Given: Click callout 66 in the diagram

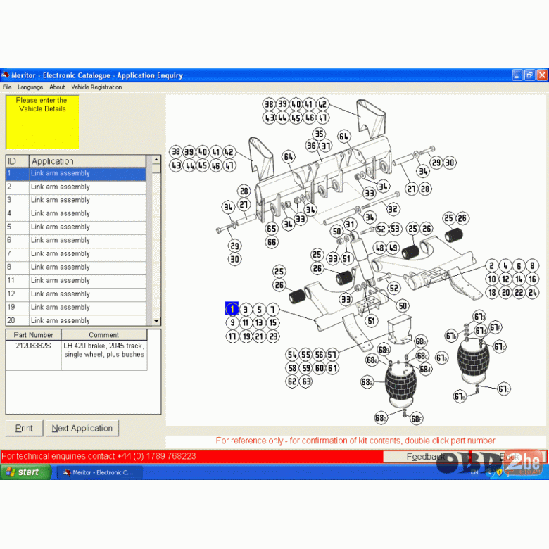Looking at the screenshot, I should (x=272, y=242).
